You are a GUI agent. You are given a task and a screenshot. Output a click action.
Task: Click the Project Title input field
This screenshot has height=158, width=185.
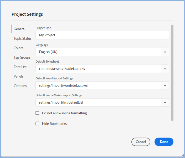pos(102,35)
